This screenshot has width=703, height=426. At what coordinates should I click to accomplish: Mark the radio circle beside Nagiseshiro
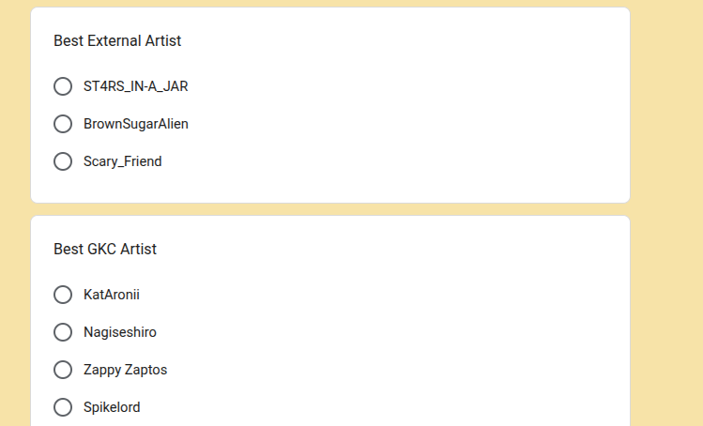[x=63, y=332]
